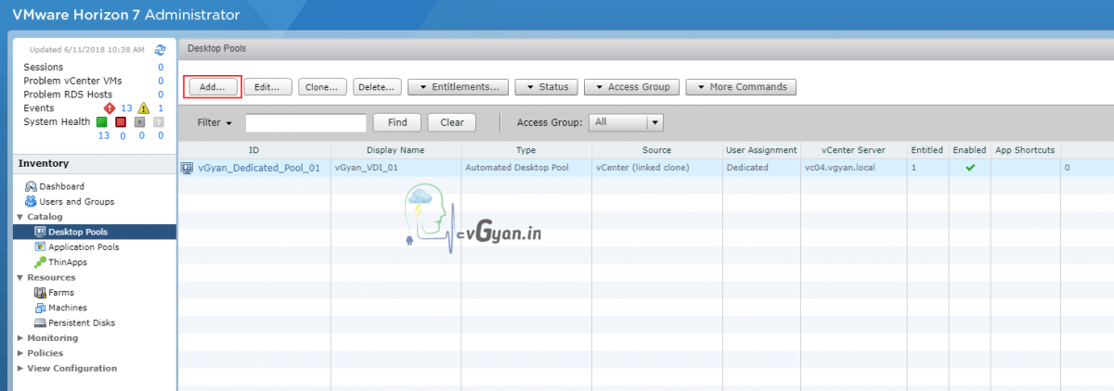The height and width of the screenshot is (391, 1114).
Task: Click the gray X System Health square
Action: tap(139, 121)
